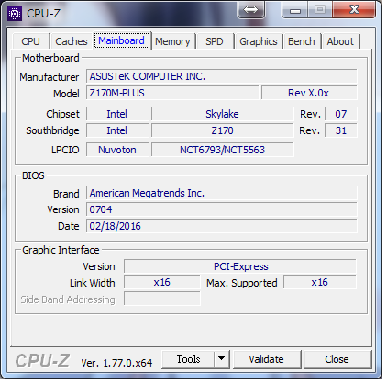Click the LPCIO label
387x384 pixels.
click(x=65, y=150)
